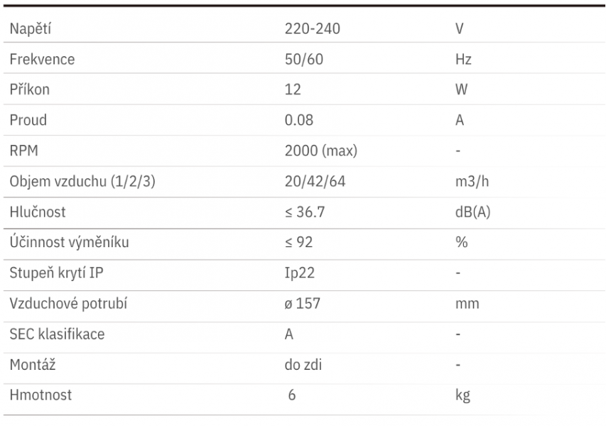Click the Napětí row label
The image size is (606, 426).
click(30, 28)
